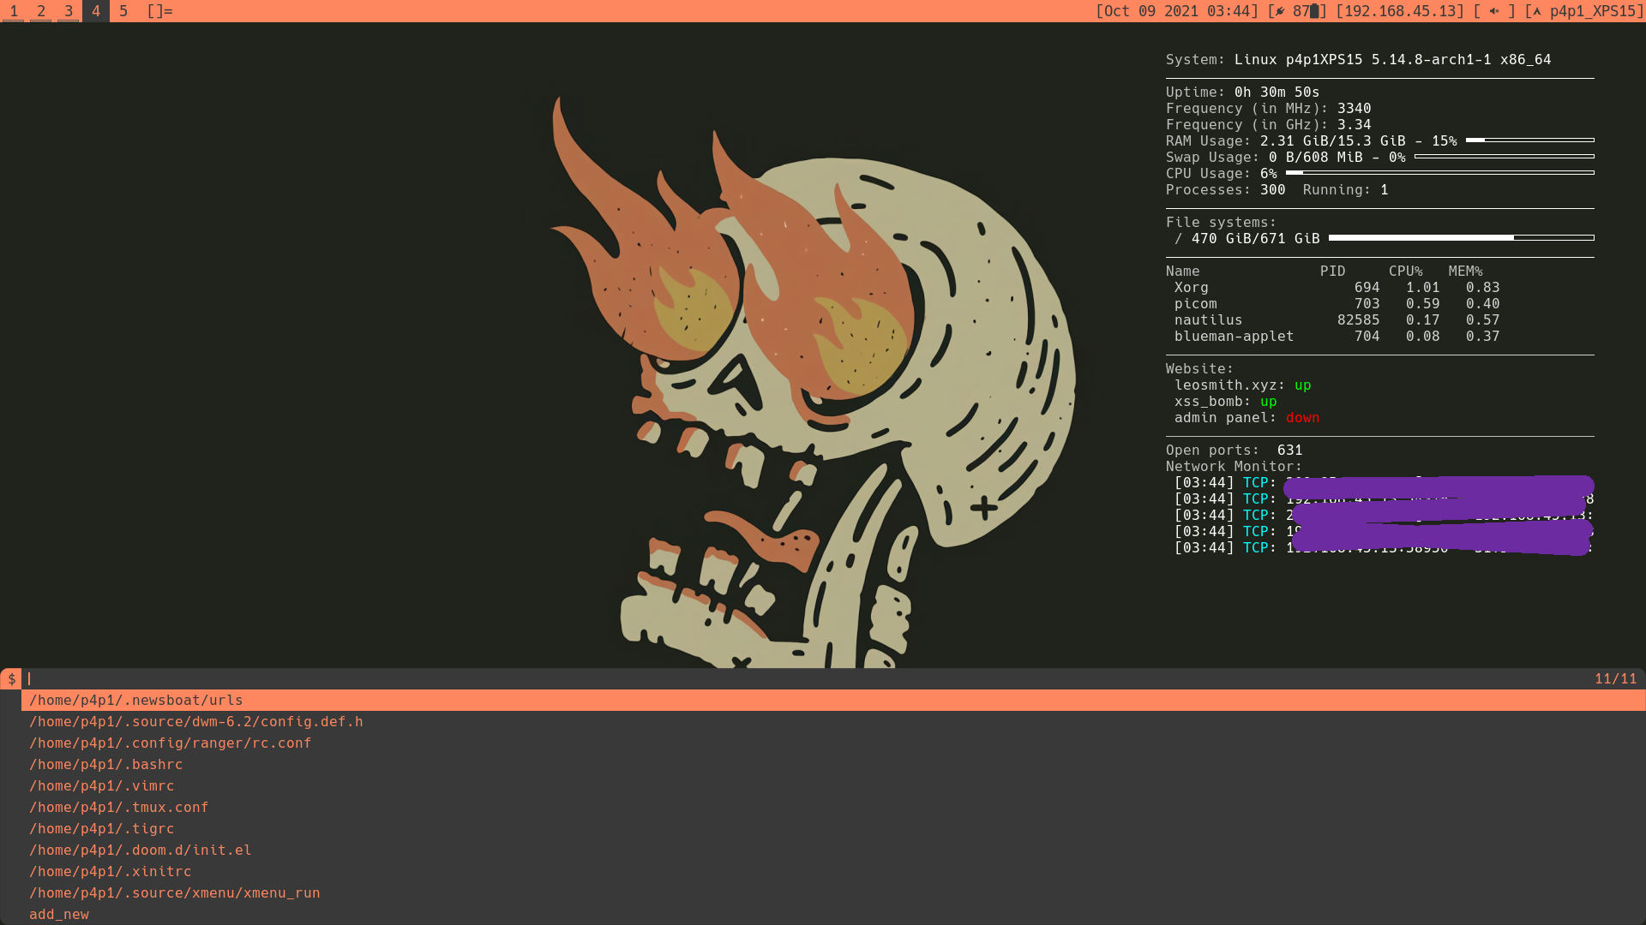The image size is (1646, 925).
Task: Click the muted speaker icon in the status bar
Action: (1493, 11)
